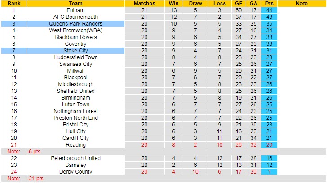
Task: Click the Matches column header
Action: [144, 4]
